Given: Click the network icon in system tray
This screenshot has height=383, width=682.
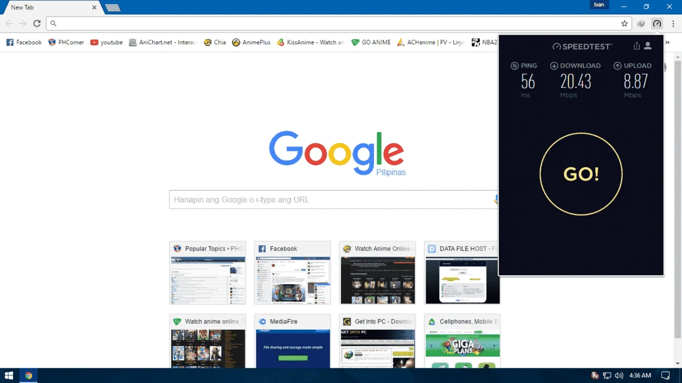Looking at the screenshot, I should point(607,376).
